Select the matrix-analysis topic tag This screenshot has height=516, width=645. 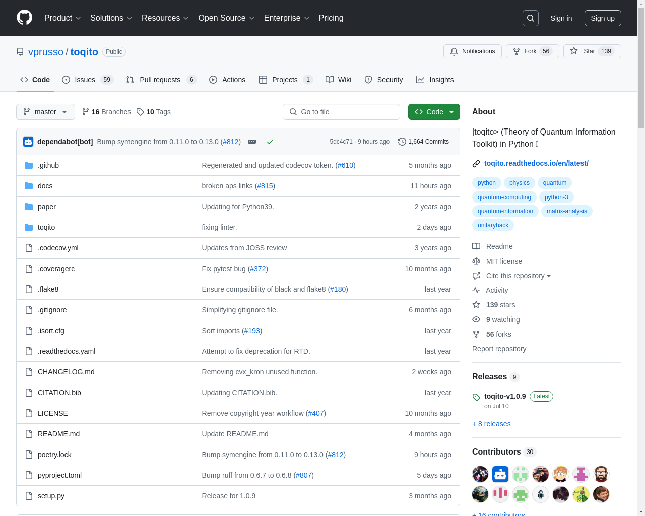pos(566,211)
